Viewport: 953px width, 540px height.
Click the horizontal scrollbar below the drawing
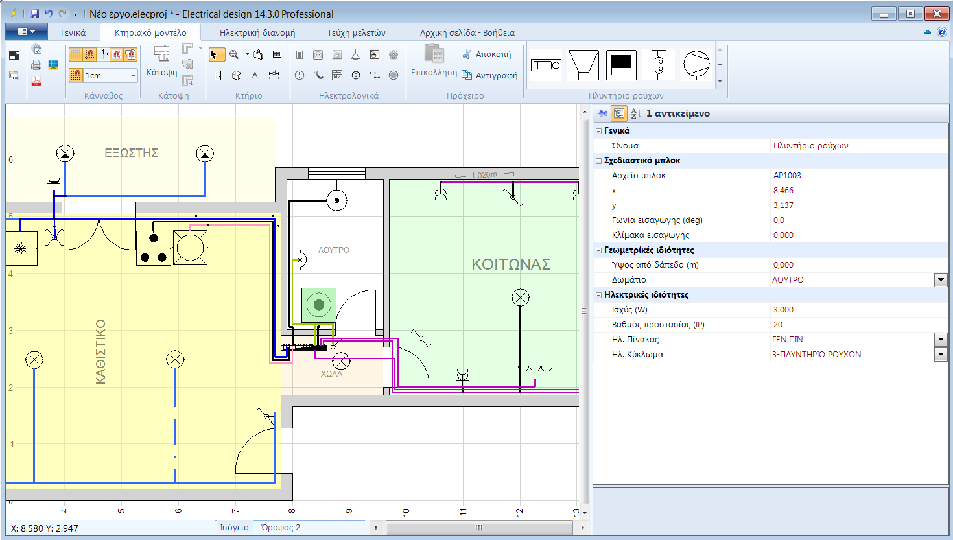pos(478,527)
